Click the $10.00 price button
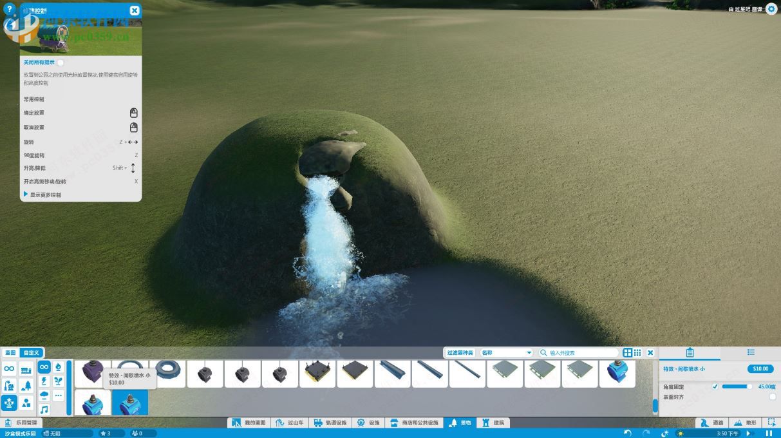This screenshot has height=438, width=781. point(760,369)
